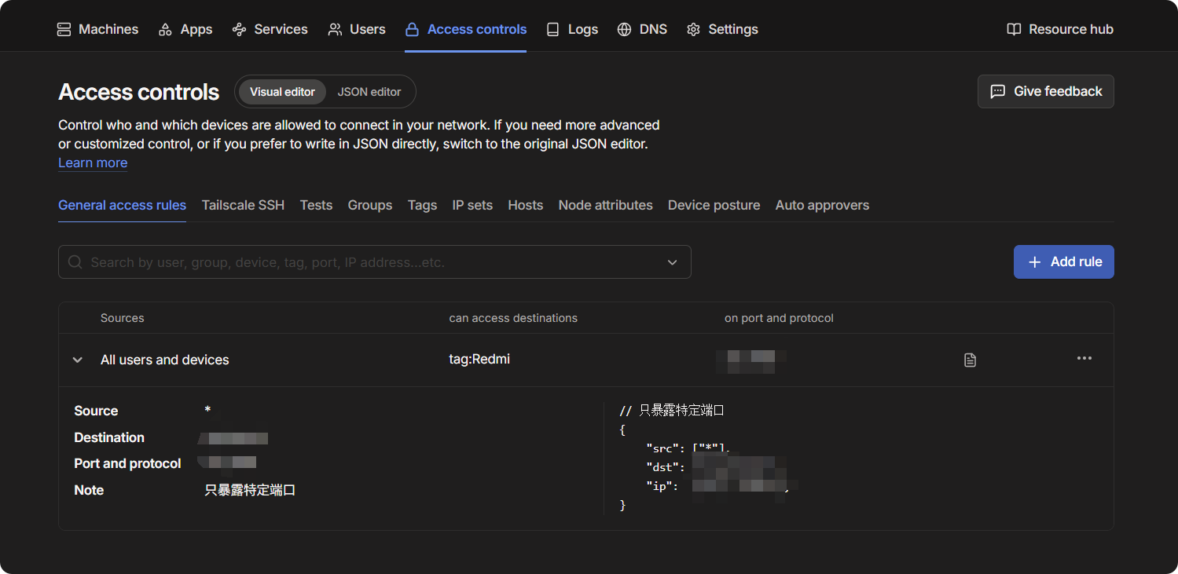
Task: Open the Logs page
Action: [572, 29]
